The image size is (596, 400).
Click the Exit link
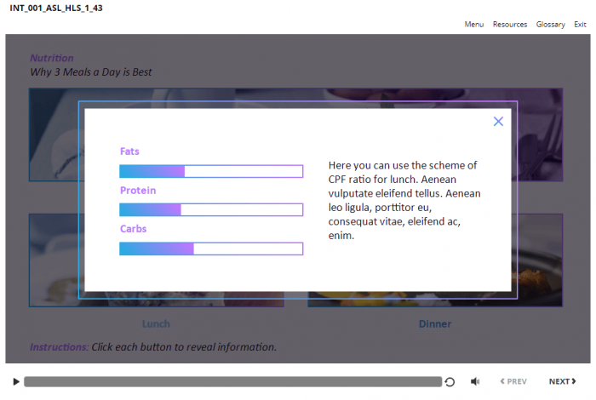(x=580, y=25)
